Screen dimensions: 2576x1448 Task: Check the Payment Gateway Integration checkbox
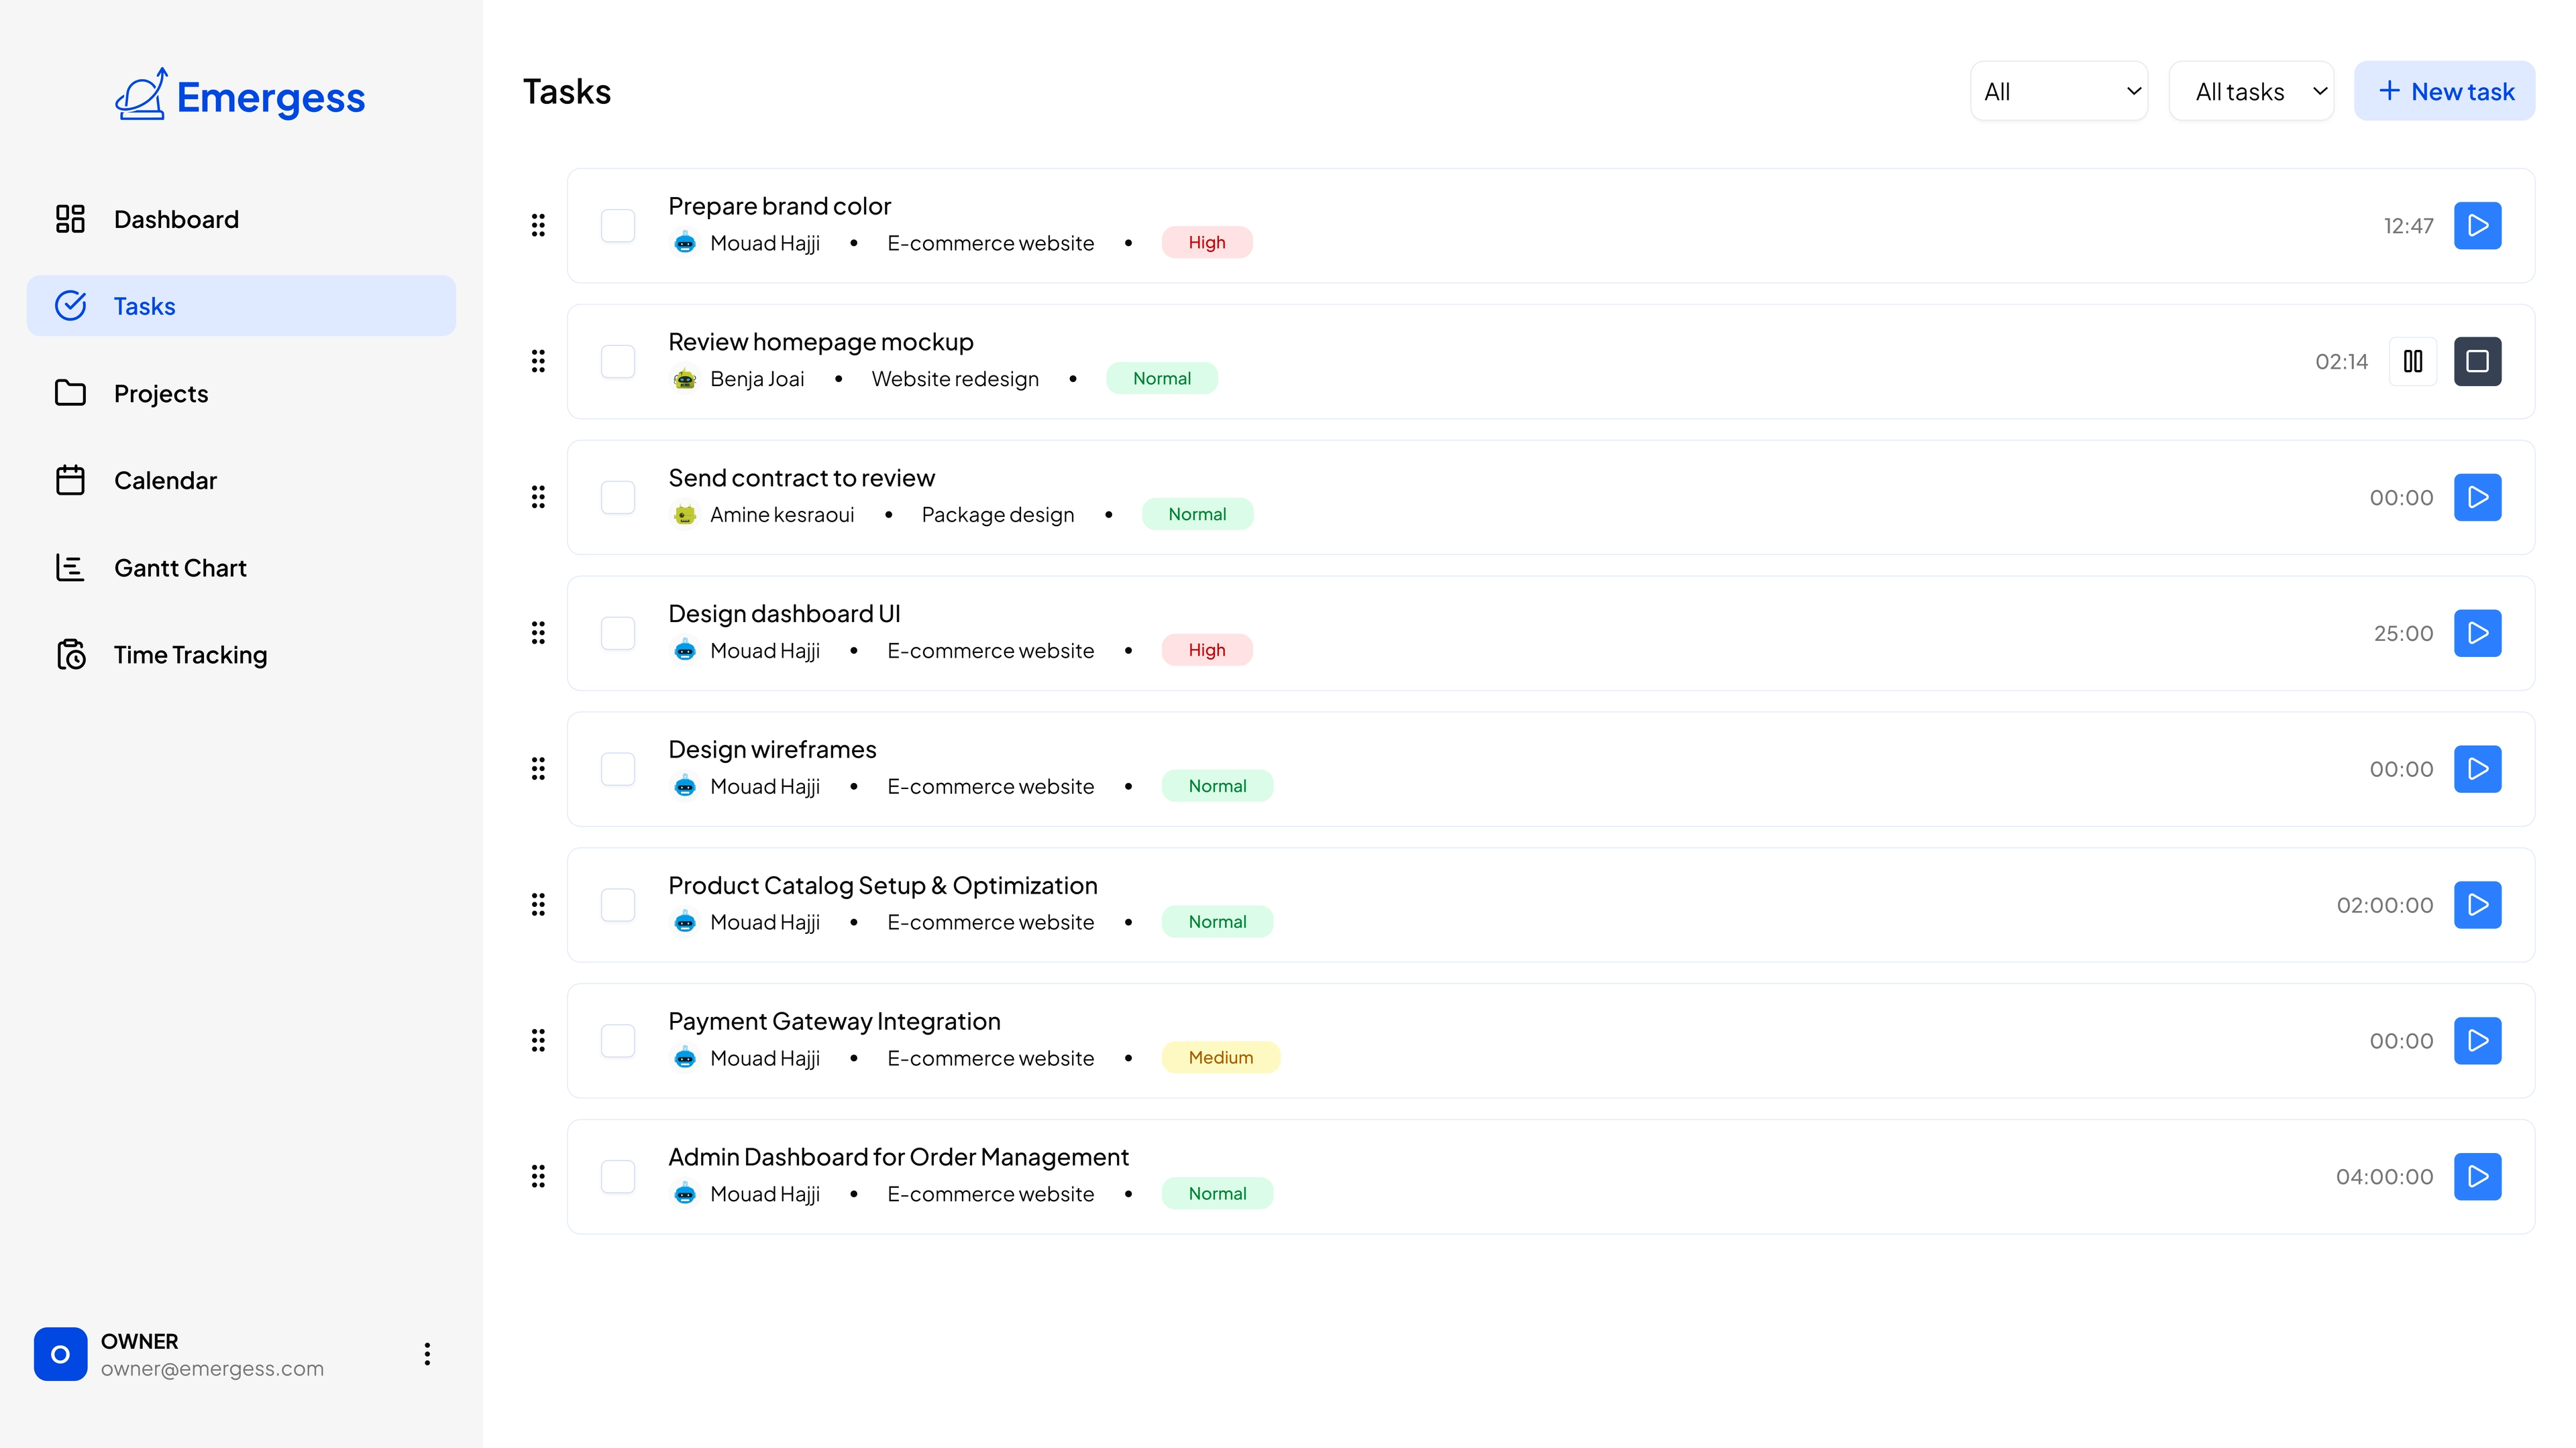click(618, 1040)
